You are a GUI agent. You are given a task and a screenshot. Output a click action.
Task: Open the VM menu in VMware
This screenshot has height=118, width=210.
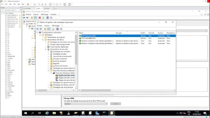point(14,4)
